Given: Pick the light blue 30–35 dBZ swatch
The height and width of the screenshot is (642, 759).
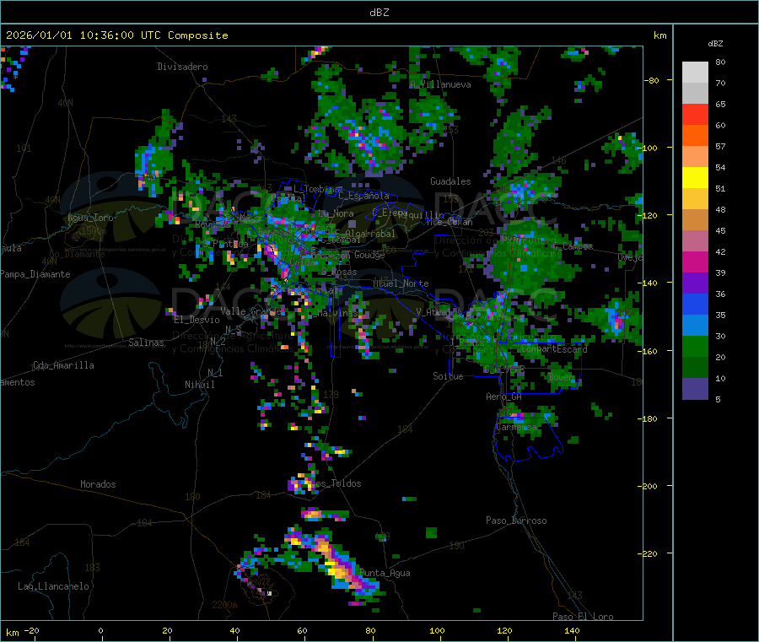Looking at the screenshot, I should click(x=695, y=326).
